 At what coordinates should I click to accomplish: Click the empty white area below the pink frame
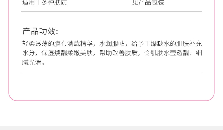pos(111,113)
